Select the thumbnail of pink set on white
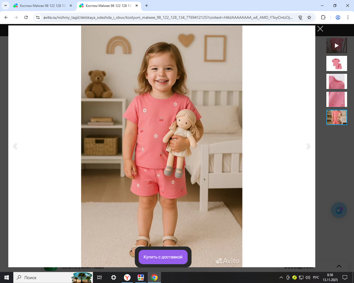Screen dimensions: 354x283 [x=337, y=64]
